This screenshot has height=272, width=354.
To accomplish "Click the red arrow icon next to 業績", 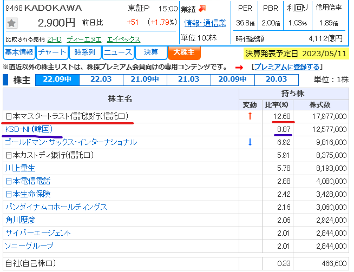I will (x=202, y=8).
